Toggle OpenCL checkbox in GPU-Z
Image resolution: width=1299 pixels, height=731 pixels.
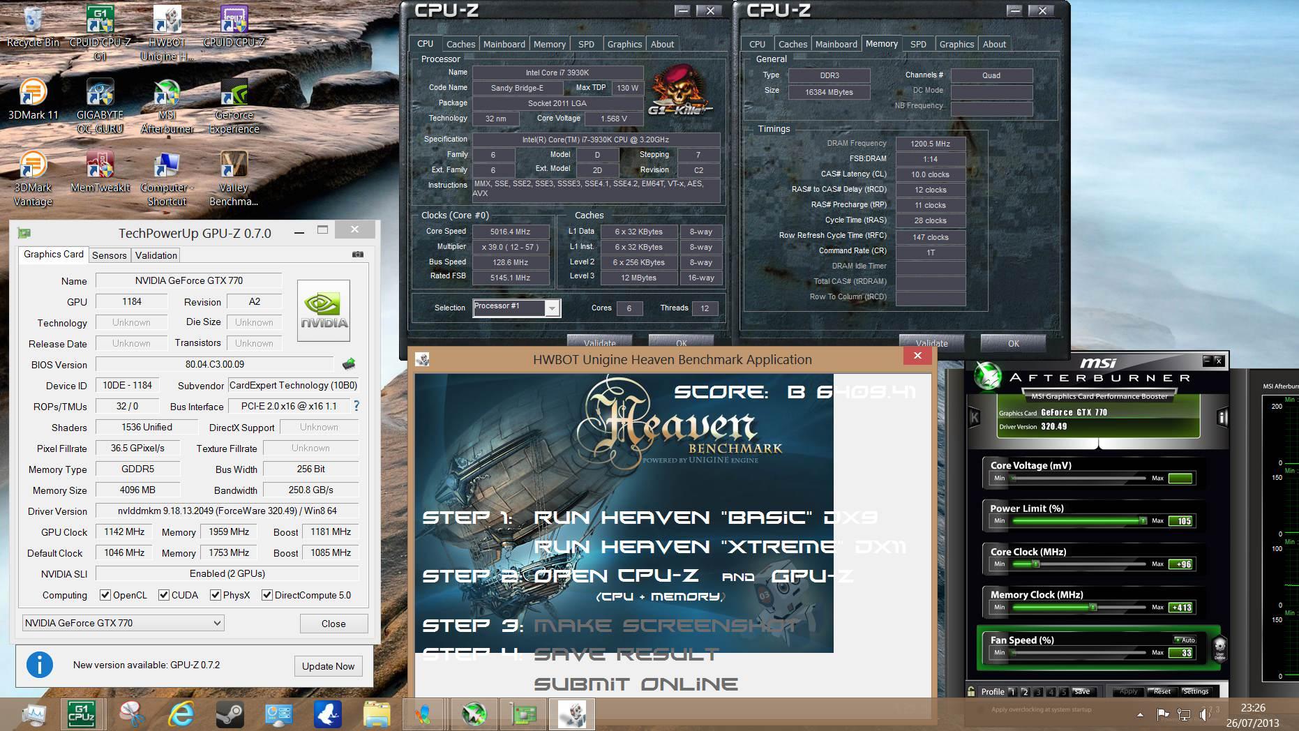coord(105,595)
